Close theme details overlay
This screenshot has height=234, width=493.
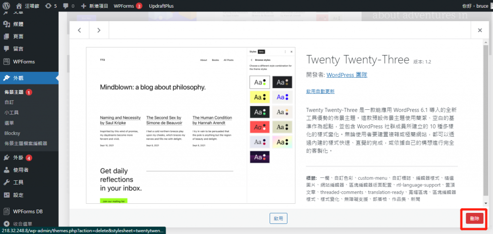(480, 30)
